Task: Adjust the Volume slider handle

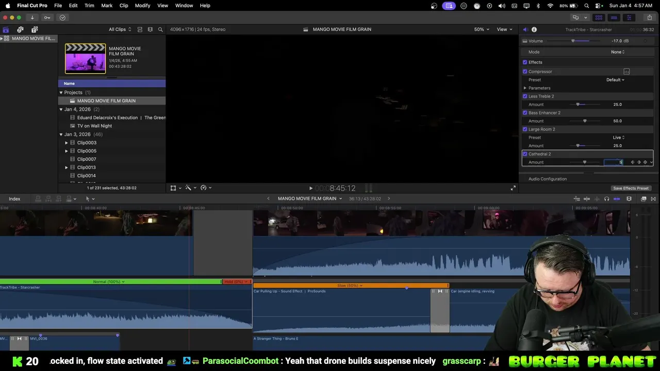Action: coord(573,41)
